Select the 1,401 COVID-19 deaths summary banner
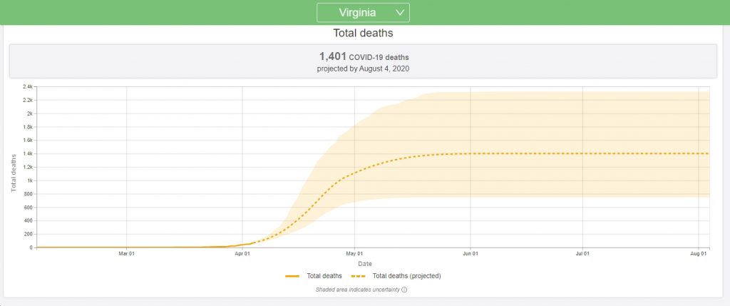 tap(363, 61)
